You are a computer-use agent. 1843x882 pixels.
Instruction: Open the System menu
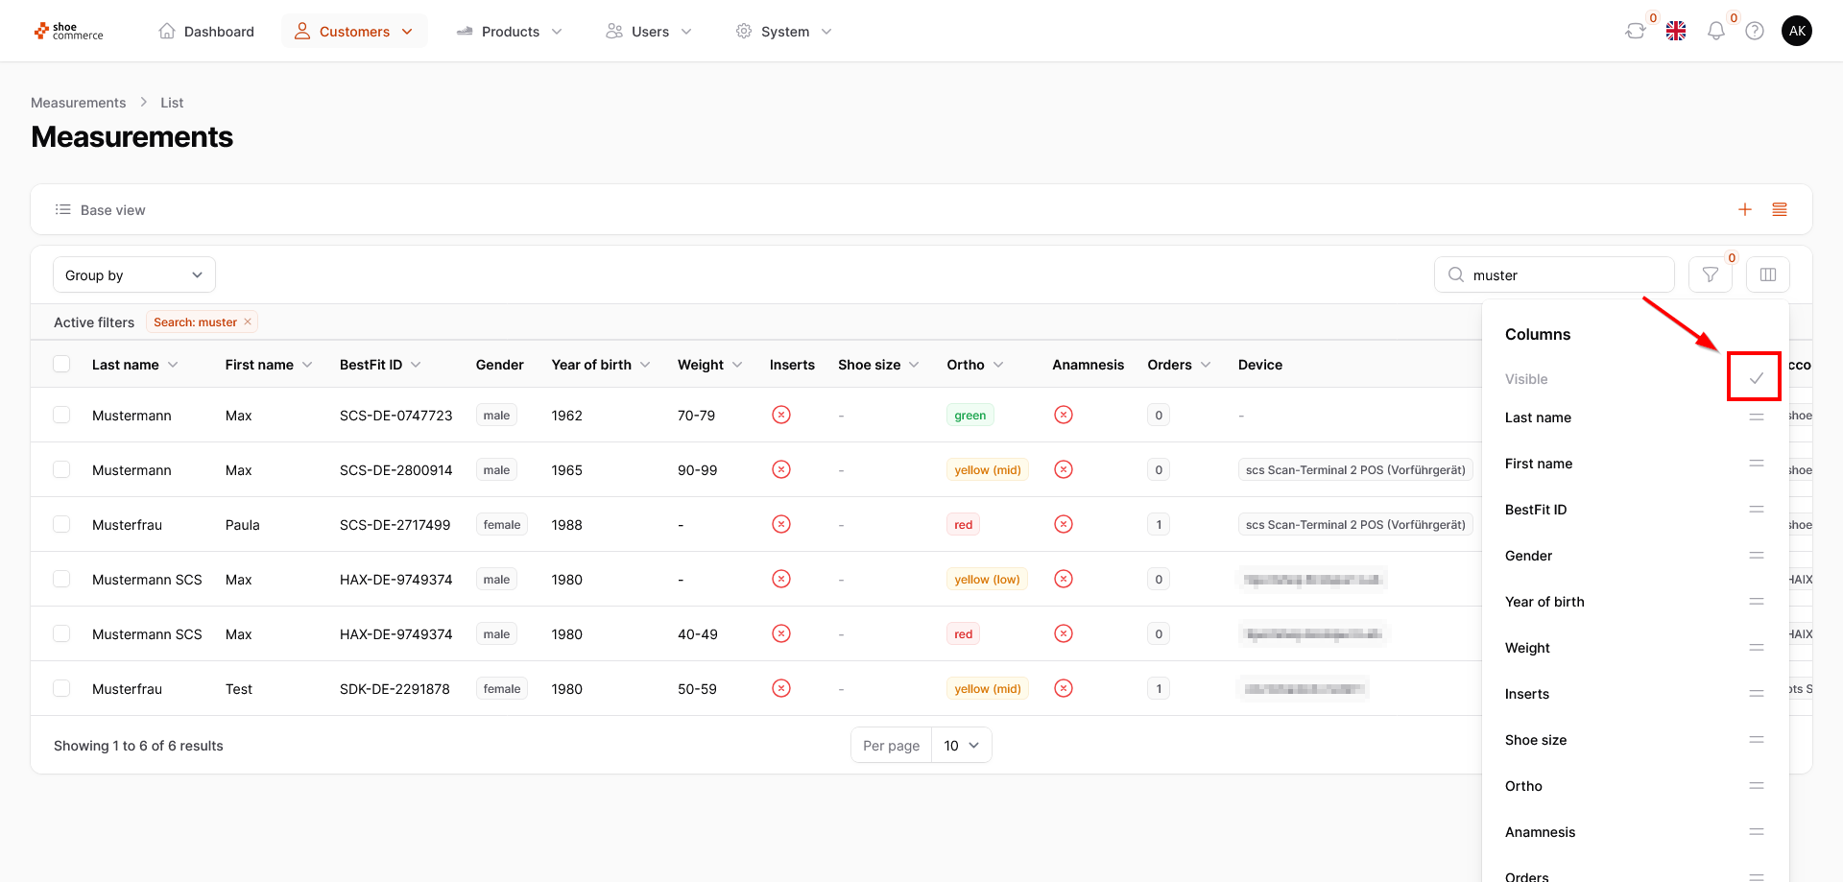784,32
